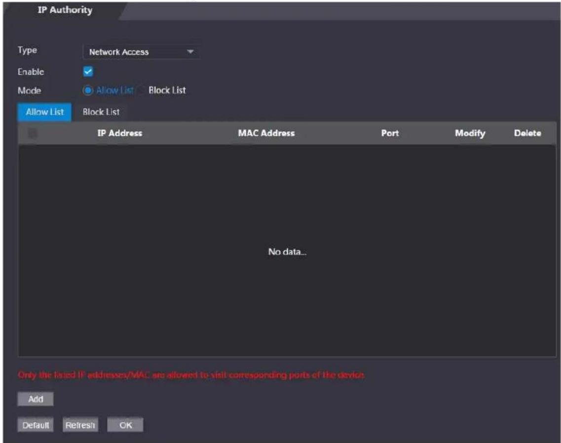561x443 pixels.
Task: Switch to the Block List tab
Action: (x=101, y=112)
